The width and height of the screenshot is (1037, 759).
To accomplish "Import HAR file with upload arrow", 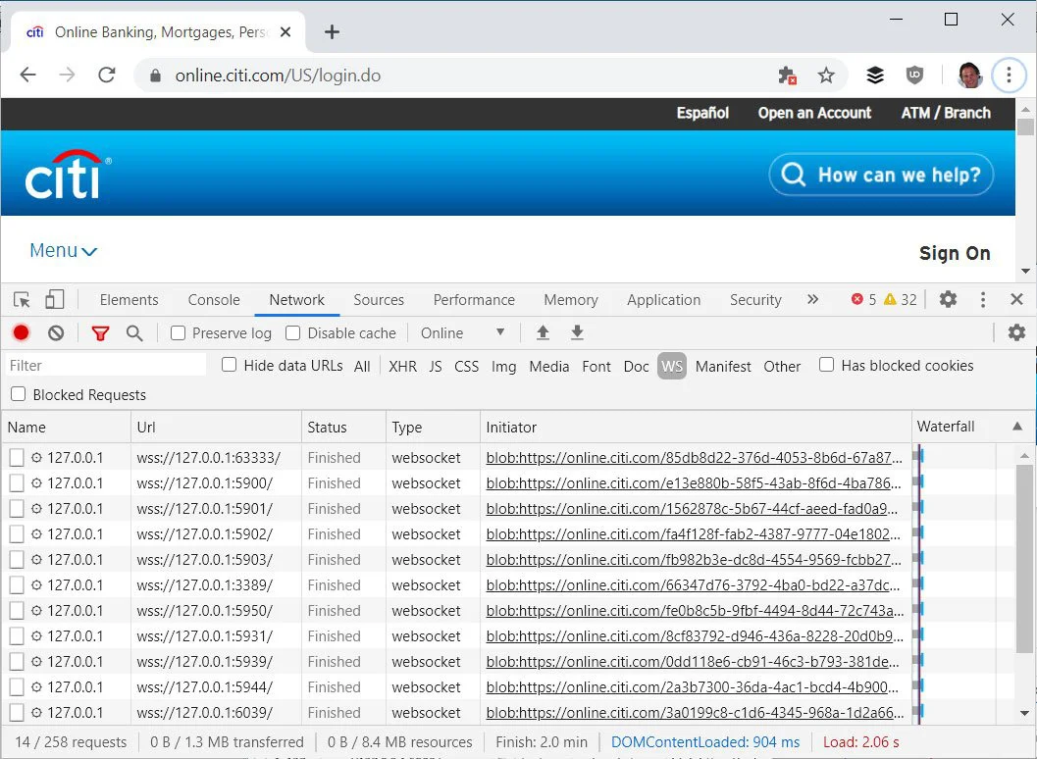I will pyautogui.click(x=543, y=332).
